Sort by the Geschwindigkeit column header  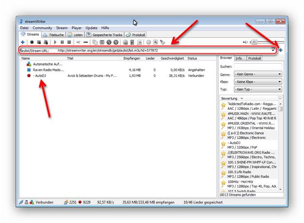pyautogui.click(x=172, y=58)
